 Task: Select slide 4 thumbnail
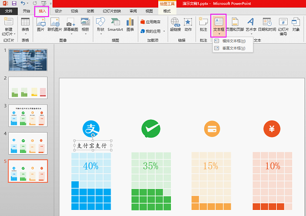point(28,143)
